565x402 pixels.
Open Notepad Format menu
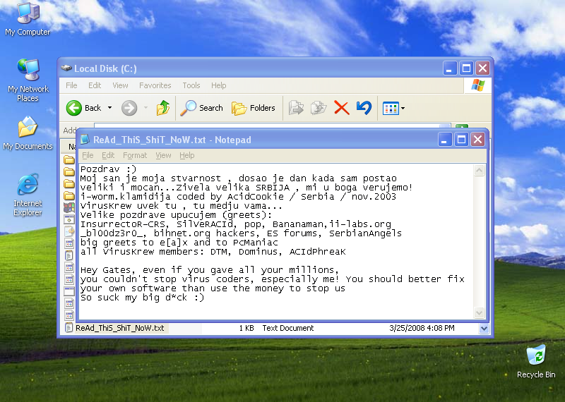(x=135, y=155)
